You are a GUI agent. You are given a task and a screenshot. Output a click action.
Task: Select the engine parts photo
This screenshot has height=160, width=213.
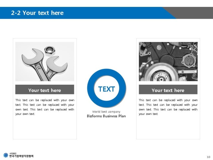tap(168, 61)
